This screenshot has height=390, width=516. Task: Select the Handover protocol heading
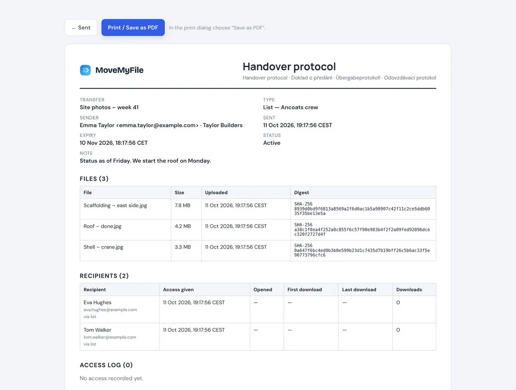(x=289, y=67)
